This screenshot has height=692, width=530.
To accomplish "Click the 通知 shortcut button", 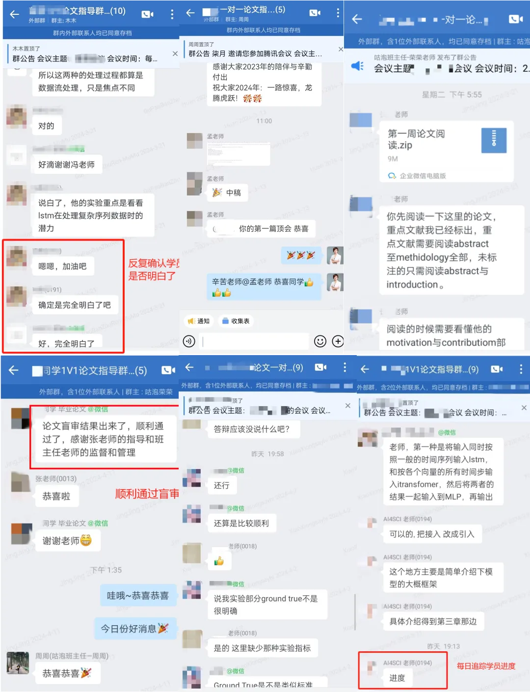I will (199, 321).
